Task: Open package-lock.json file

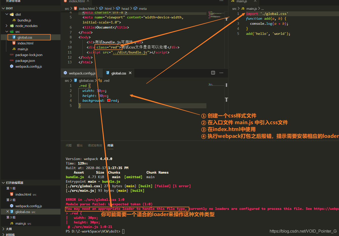Action: [x=29, y=55]
